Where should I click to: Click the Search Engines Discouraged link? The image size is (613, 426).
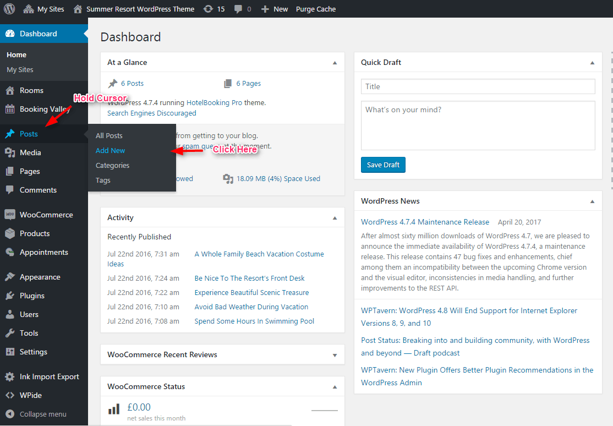152,113
